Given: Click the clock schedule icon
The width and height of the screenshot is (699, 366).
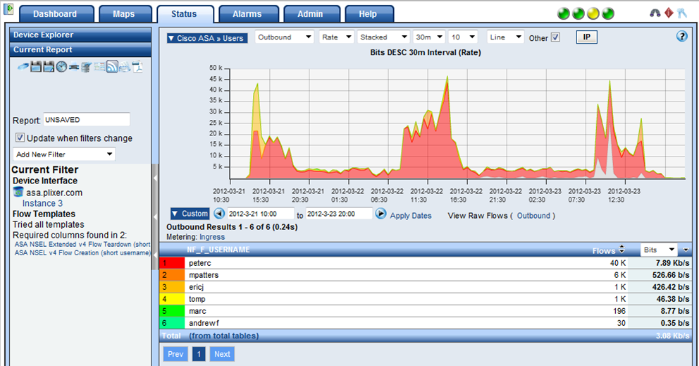Looking at the screenshot, I should pyautogui.click(x=61, y=67).
